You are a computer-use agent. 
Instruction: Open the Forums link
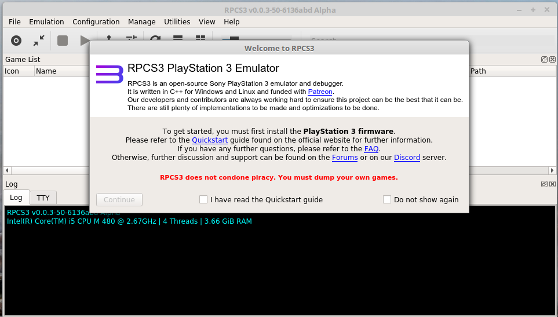(345, 157)
